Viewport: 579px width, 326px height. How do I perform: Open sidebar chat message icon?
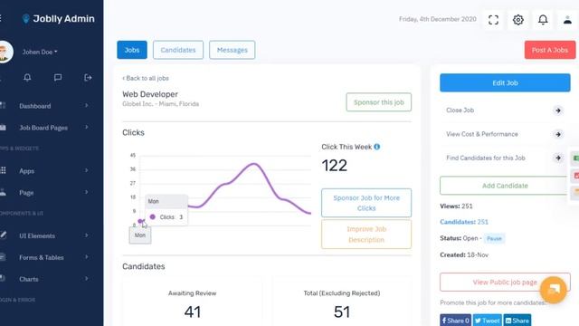[x=58, y=78]
